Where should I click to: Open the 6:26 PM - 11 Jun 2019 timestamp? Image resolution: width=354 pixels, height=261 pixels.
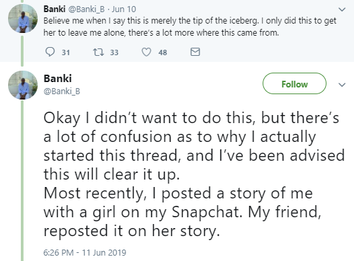pyautogui.click(x=85, y=252)
